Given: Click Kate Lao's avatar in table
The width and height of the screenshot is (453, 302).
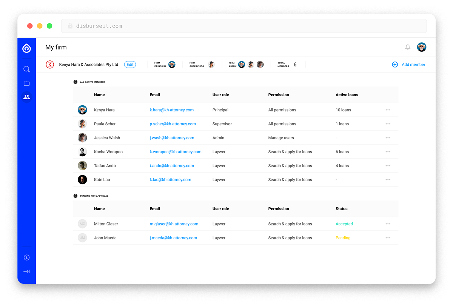Looking at the screenshot, I should 82,180.
